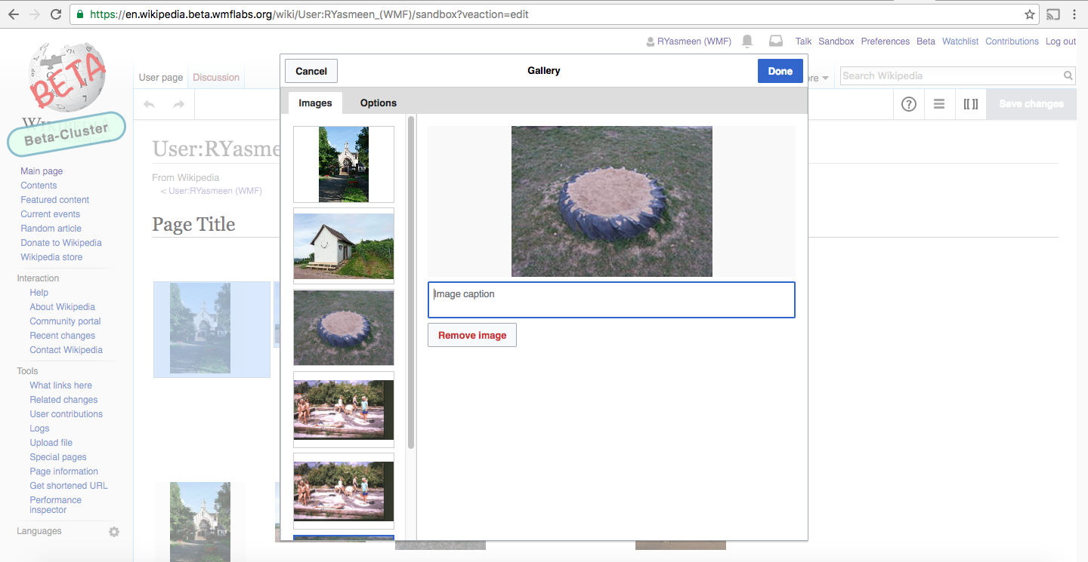Open Performance inspector link
This screenshot has height=562, width=1088.
pyautogui.click(x=56, y=505)
